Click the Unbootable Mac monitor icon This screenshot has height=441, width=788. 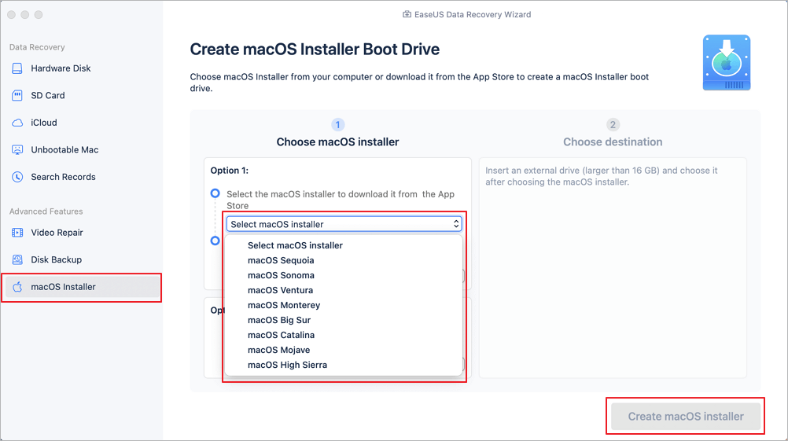[17, 150]
